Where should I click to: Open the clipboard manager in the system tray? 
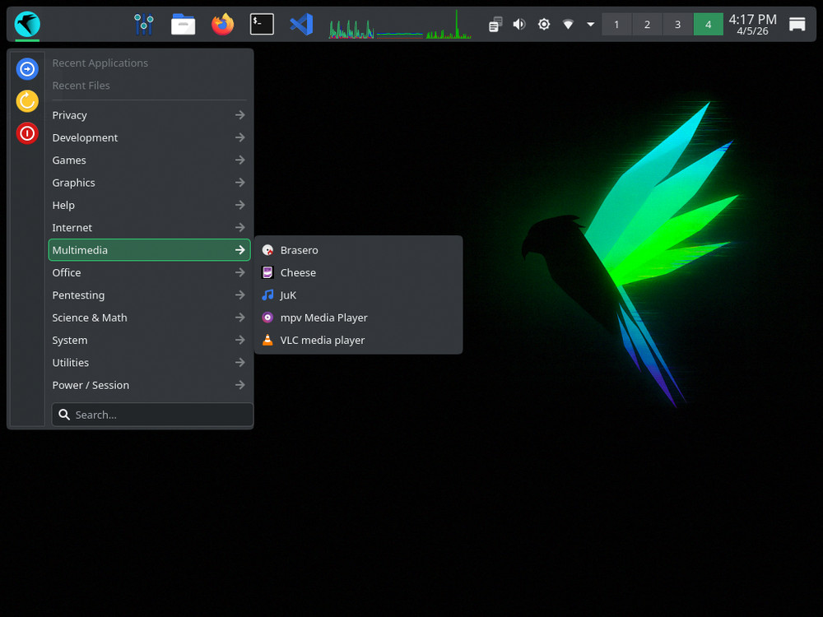click(x=495, y=24)
